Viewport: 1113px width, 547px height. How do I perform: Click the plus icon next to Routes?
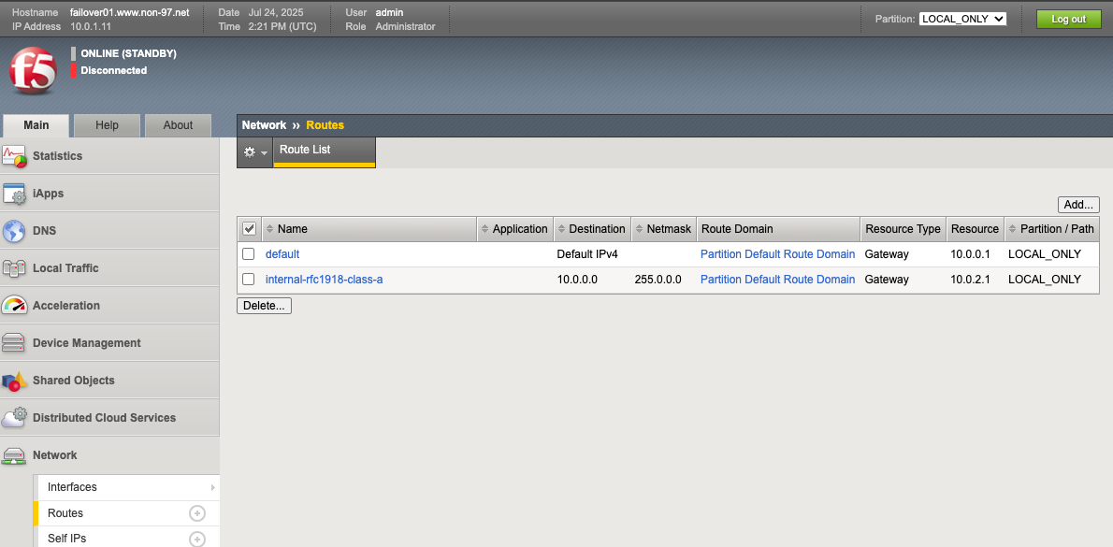[x=197, y=513]
